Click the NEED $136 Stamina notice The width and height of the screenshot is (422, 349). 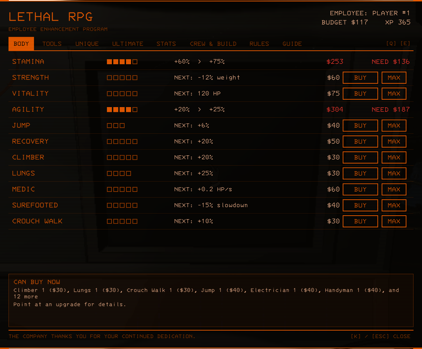[x=390, y=62]
